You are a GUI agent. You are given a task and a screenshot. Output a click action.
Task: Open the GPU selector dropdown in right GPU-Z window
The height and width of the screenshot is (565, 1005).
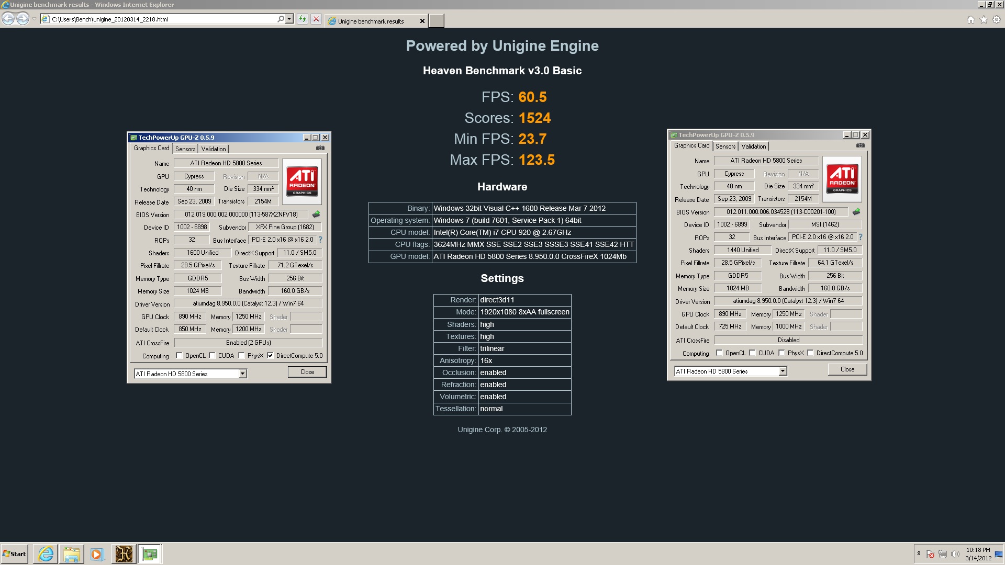[x=783, y=371]
